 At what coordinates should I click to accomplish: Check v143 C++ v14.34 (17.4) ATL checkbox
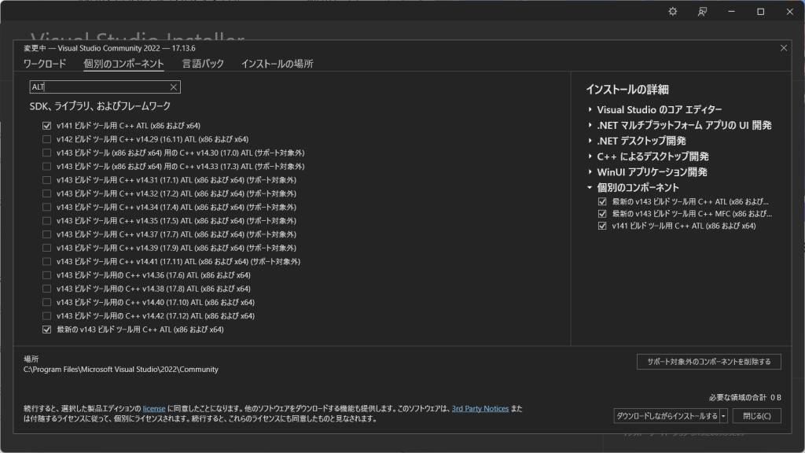click(x=46, y=207)
